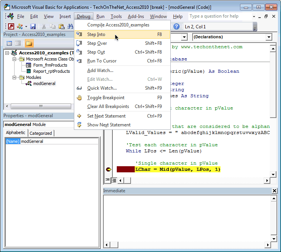Click the While LPos <= Len(pValue) line
Image resolution: width=281 pixels, height=252 pixels.
(x=163, y=151)
